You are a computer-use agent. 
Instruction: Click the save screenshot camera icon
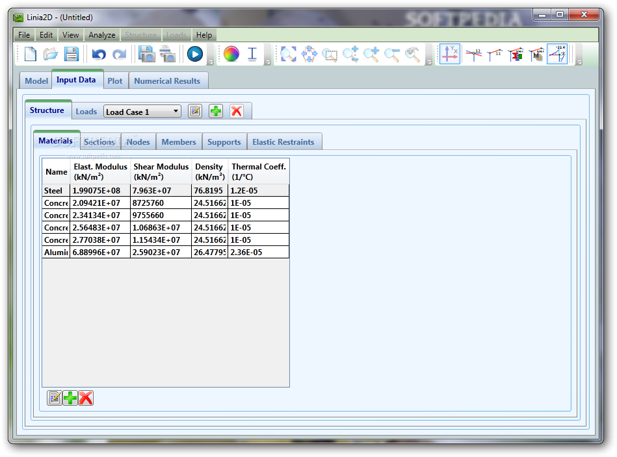click(x=147, y=54)
